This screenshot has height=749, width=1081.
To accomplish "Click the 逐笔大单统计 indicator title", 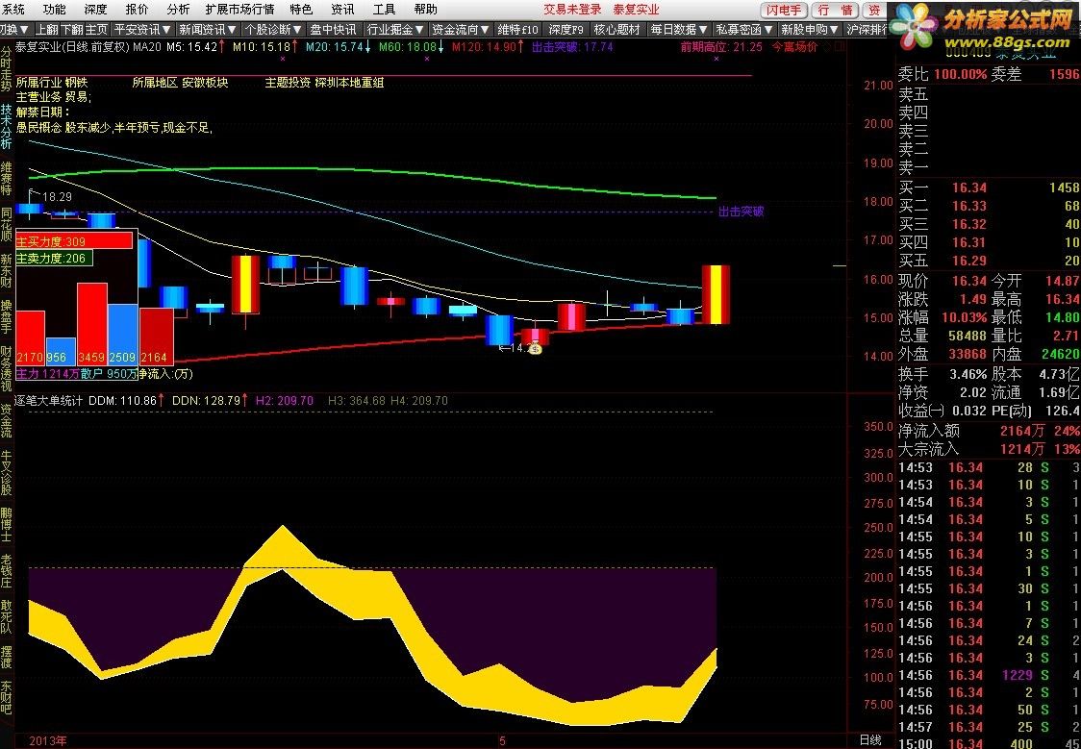I will click(49, 400).
